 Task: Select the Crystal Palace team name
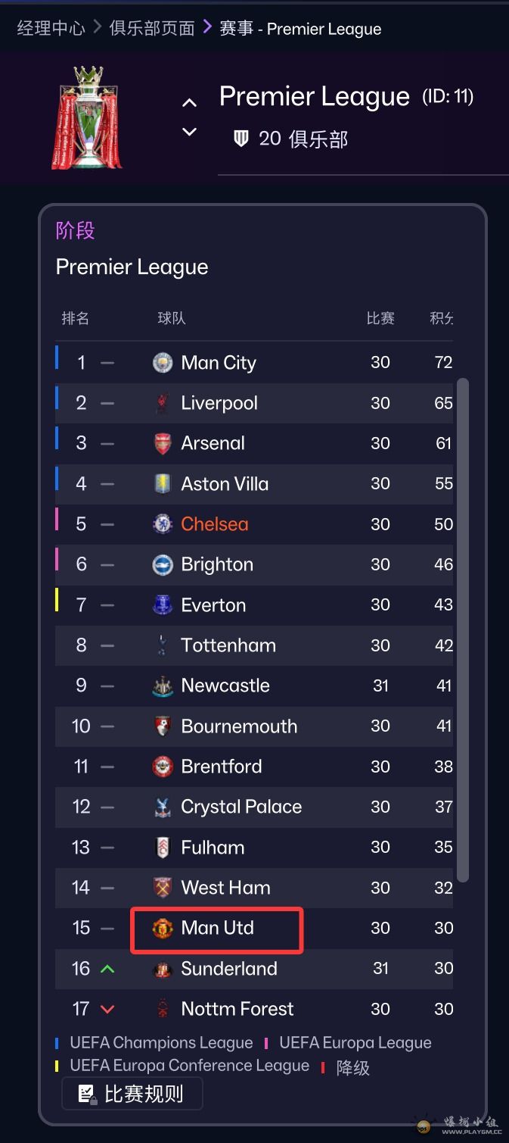coord(241,807)
